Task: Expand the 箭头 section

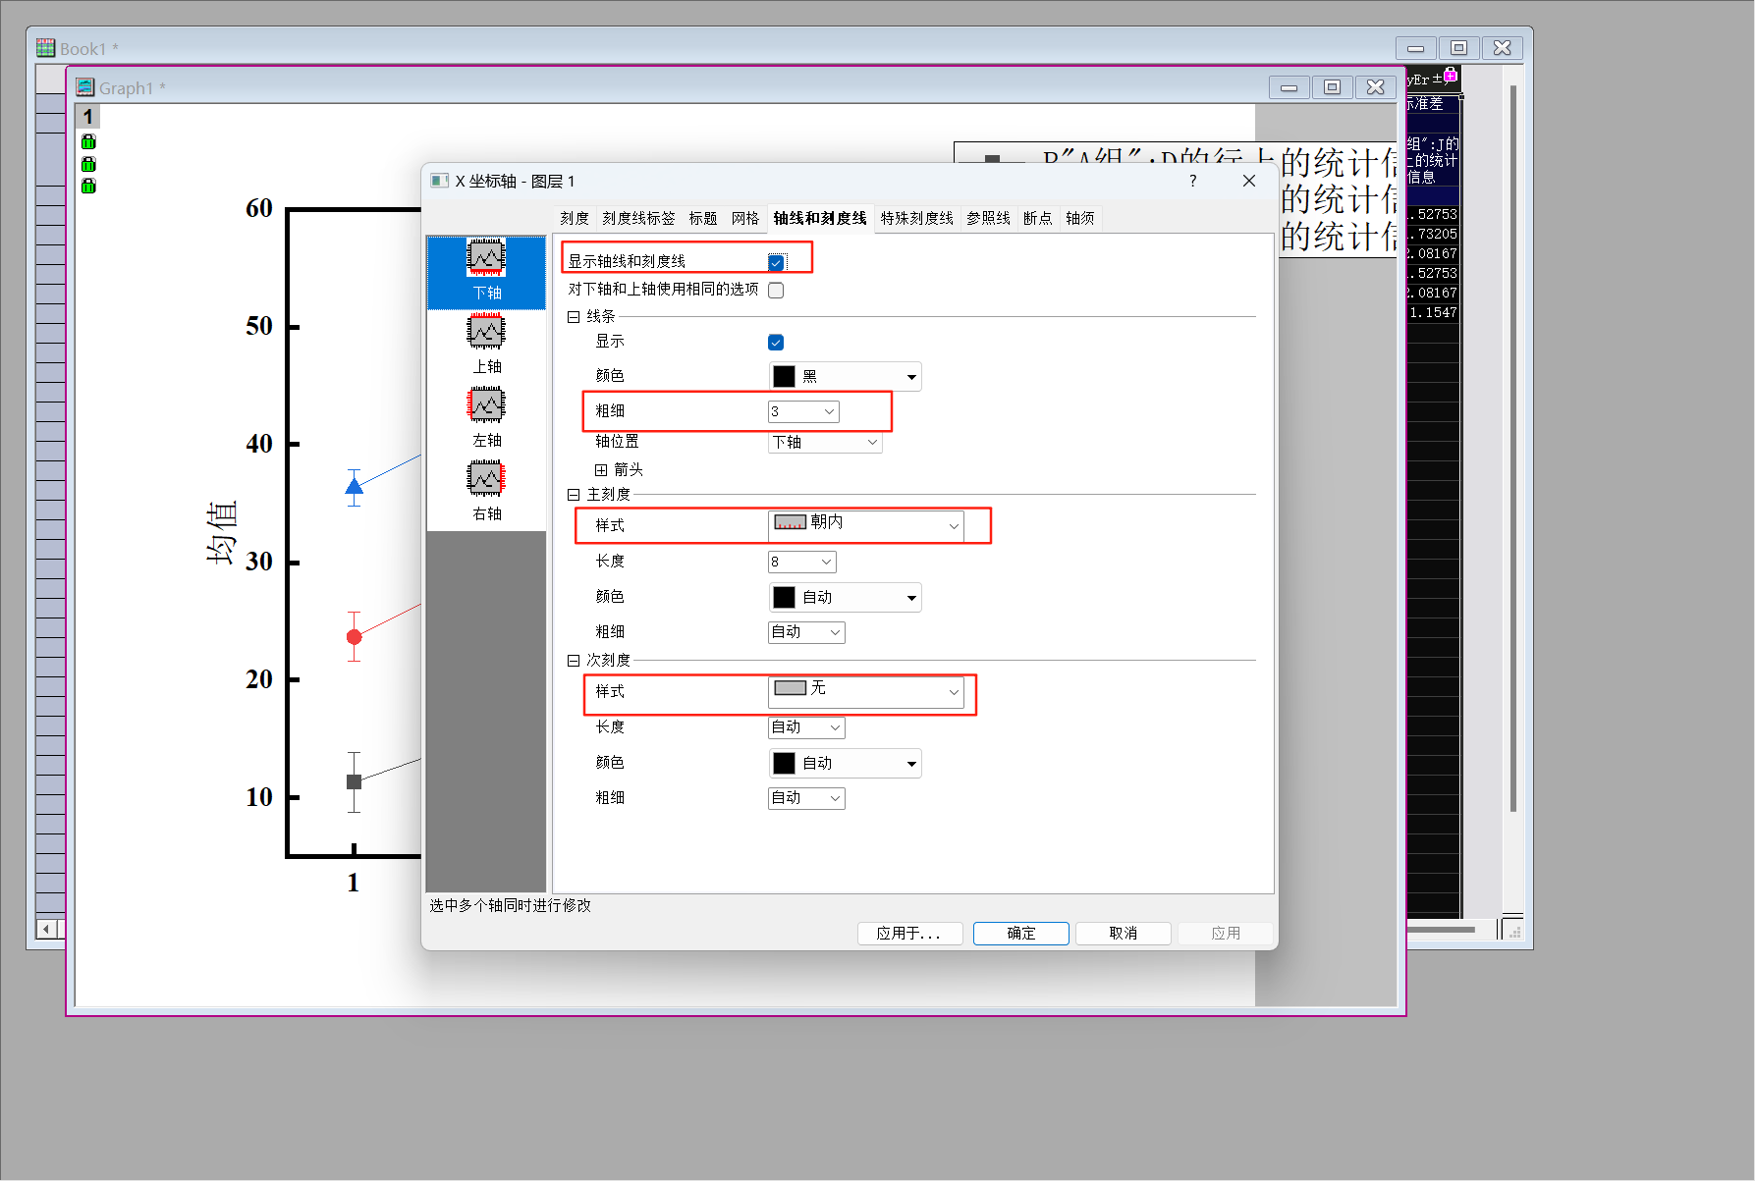Action: 601,470
